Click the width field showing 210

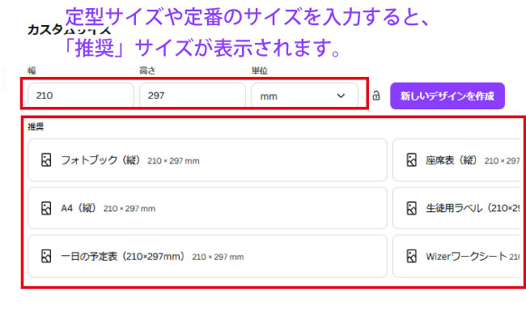pyautogui.click(x=81, y=96)
